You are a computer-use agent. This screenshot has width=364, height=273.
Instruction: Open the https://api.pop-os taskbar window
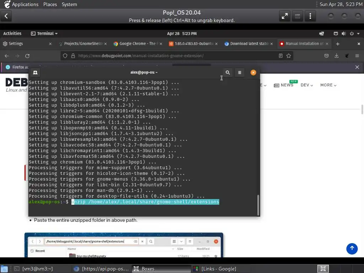(101, 269)
